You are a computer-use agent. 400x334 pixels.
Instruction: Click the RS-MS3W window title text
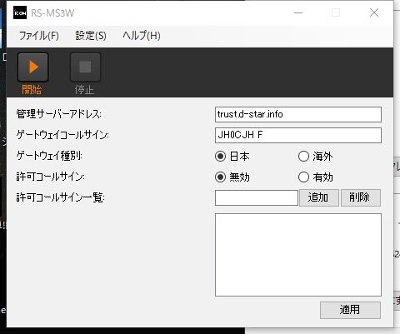[52, 13]
